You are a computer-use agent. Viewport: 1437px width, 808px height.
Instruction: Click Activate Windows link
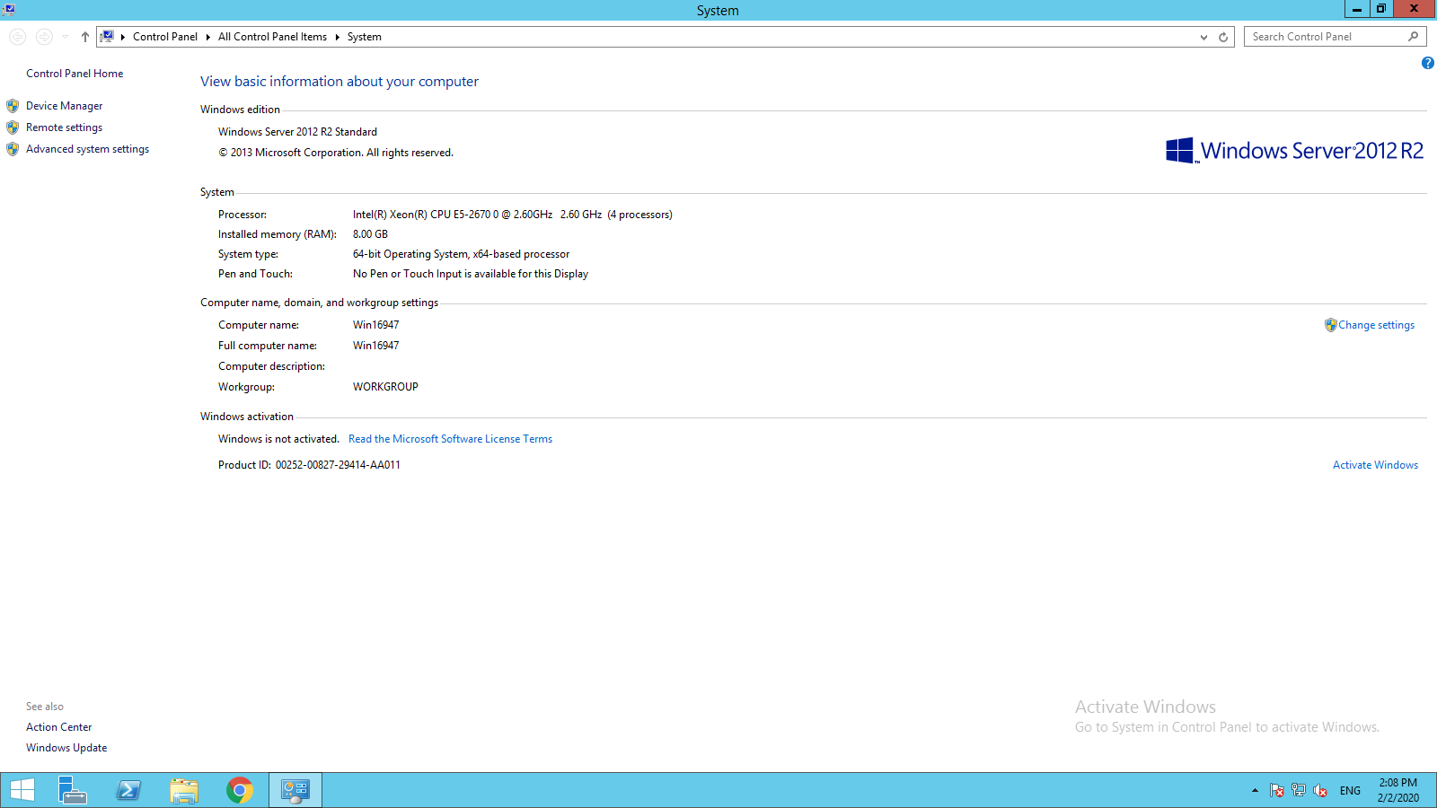(x=1375, y=465)
